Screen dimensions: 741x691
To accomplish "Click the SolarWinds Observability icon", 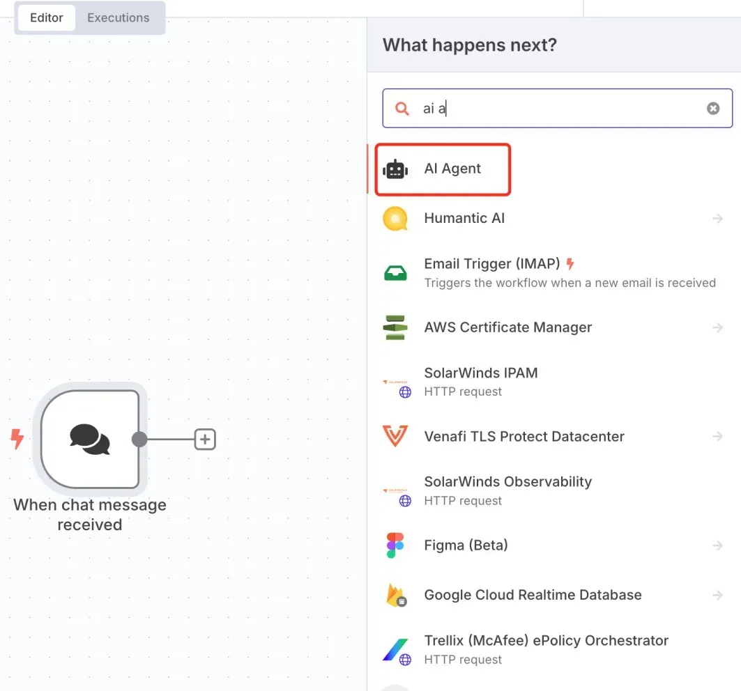I will tap(397, 497).
